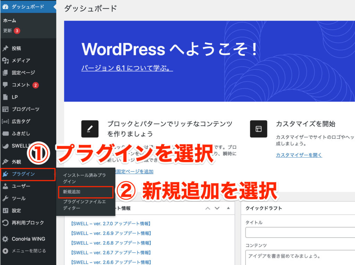The width and height of the screenshot is (355, 265).
Task: Click the wrench icon beside ツール
Action: point(5,198)
